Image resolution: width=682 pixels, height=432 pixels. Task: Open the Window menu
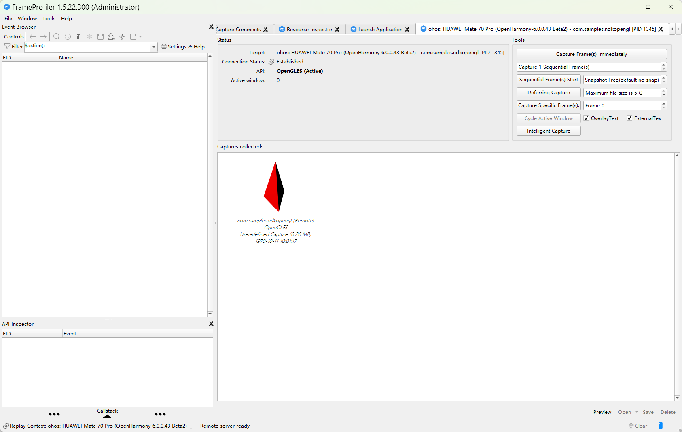pos(27,18)
